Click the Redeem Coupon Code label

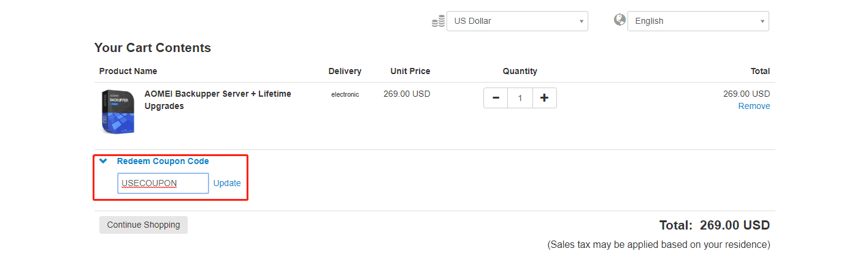pyautogui.click(x=163, y=161)
